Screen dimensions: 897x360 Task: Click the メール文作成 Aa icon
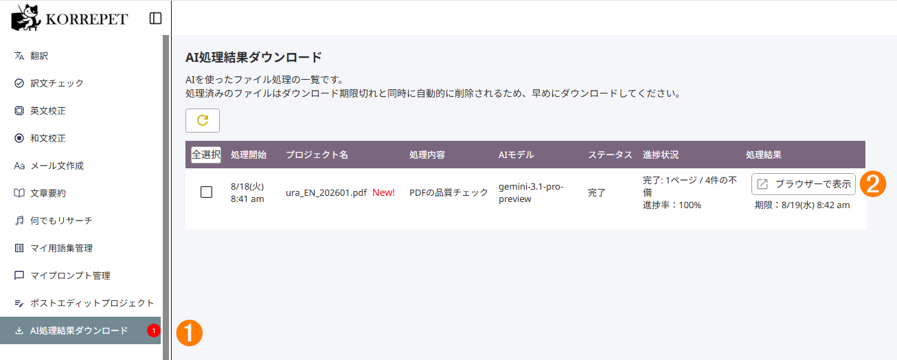19,166
